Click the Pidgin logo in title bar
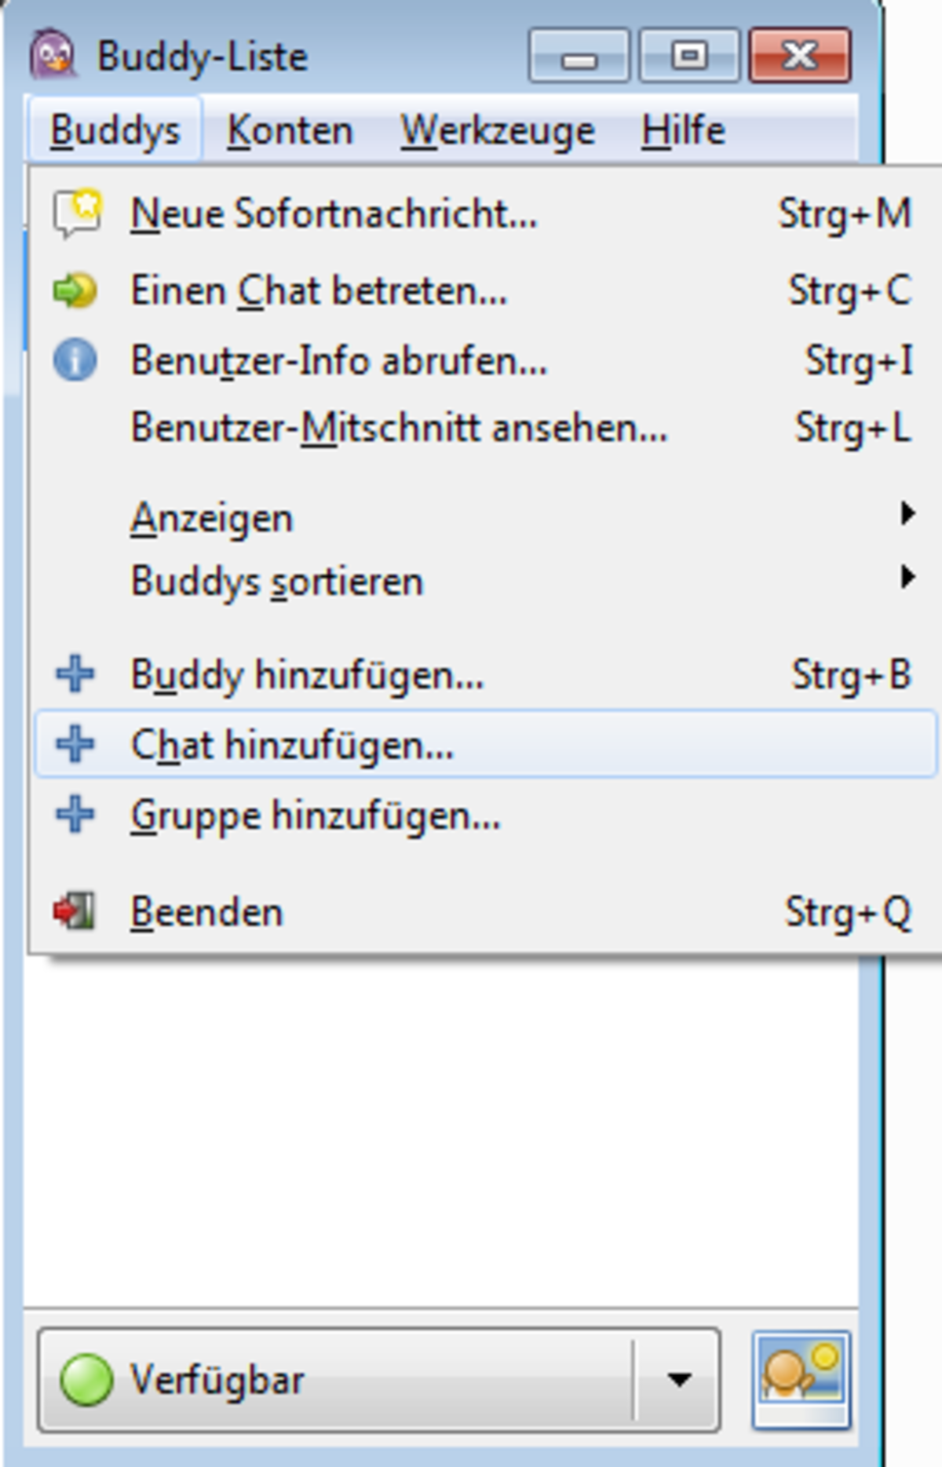The height and width of the screenshot is (1467, 942). click(53, 53)
